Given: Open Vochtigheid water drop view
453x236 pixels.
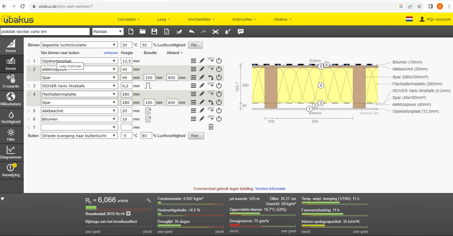Looking at the screenshot, I should coord(11,117).
